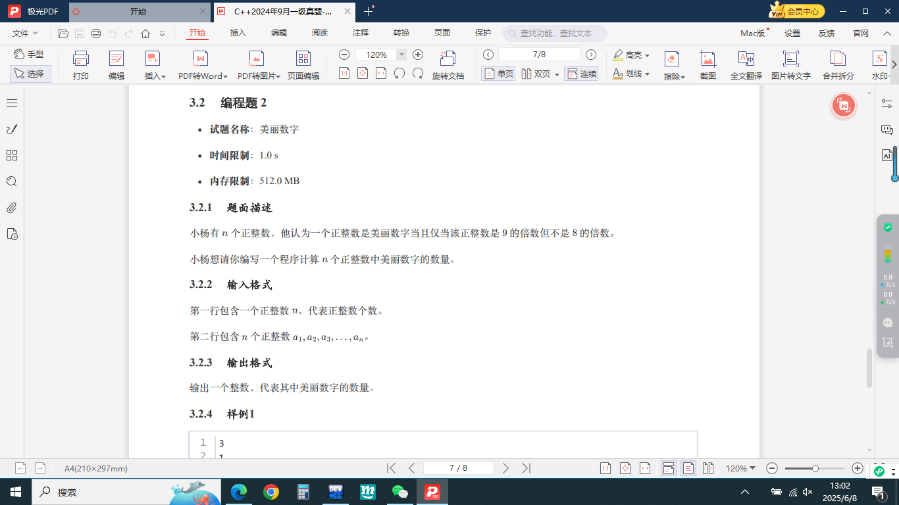Open the 120% zoom level dropdown in ribbon
Viewport: 899px width, 505px height.
pos(401,55)
